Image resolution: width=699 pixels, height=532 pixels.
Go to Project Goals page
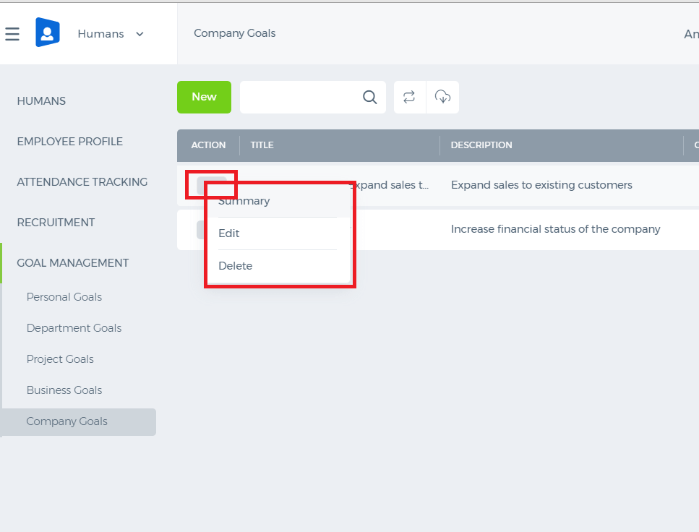[x=60, y=359]
